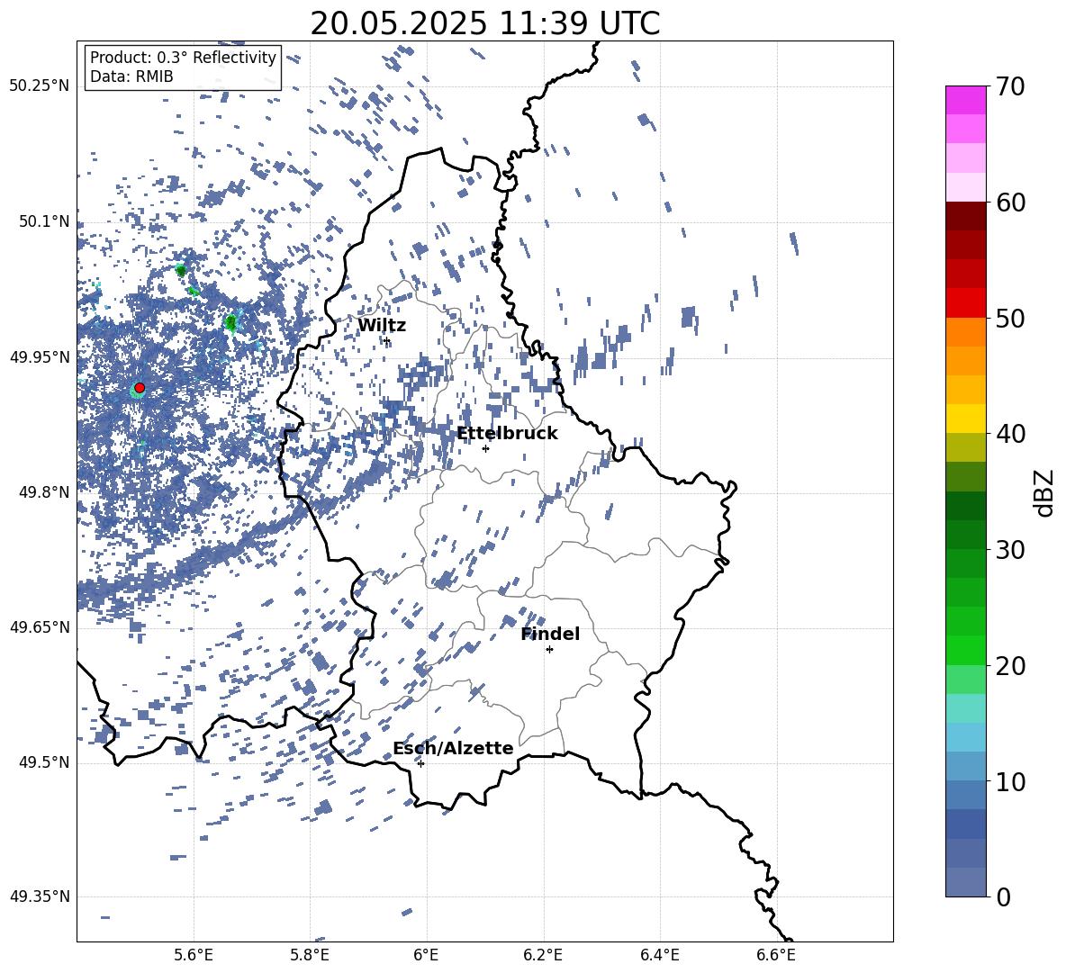
Task: Click the latitude label 50.1°N
Action: click(x=43, y=221)
